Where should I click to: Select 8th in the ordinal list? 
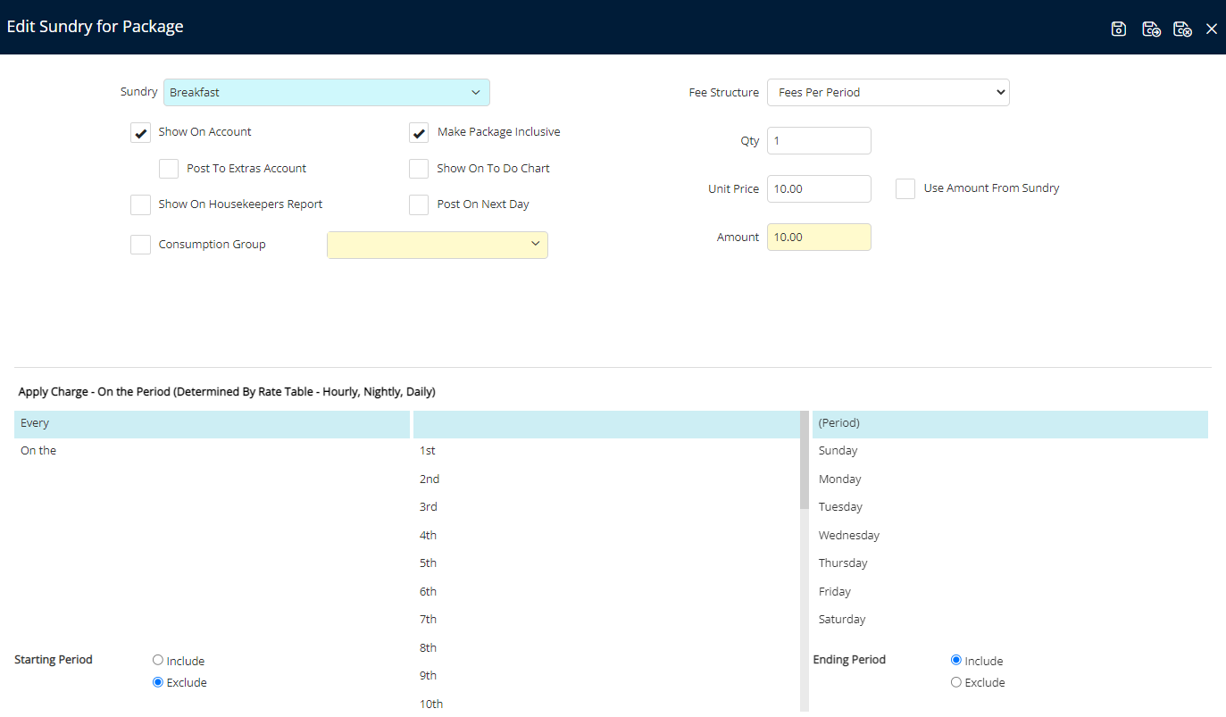606,648
